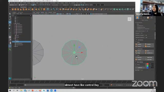
Task: Open Word from the Windows taskbar
Action: coord(48,90)
